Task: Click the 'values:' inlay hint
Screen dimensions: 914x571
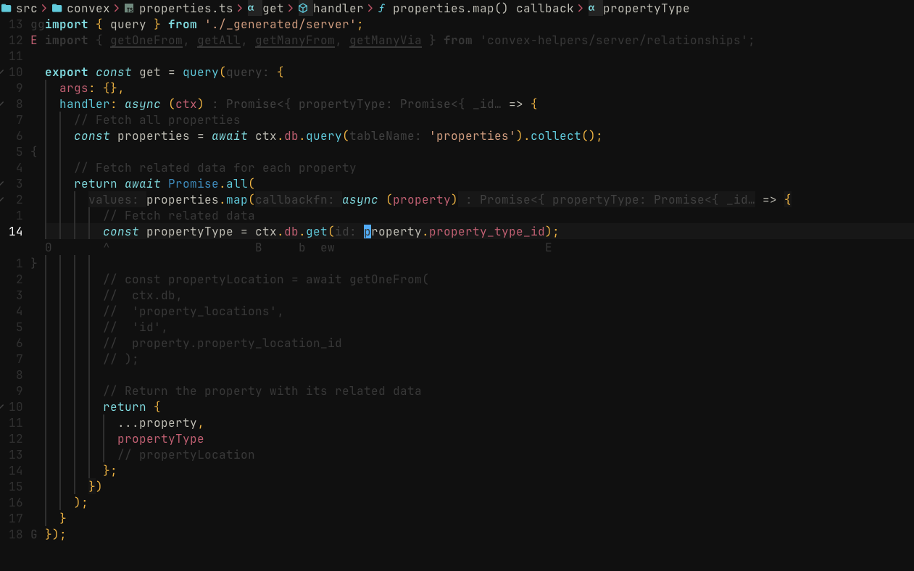Action: 114,200
